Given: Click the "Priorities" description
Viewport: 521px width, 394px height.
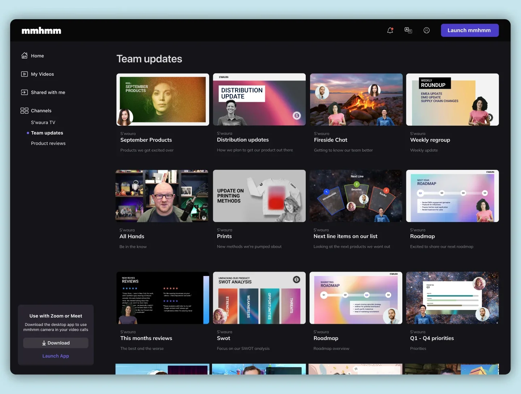Looking at the screenshot, I should pyautogui.click(x=418, y=348).
